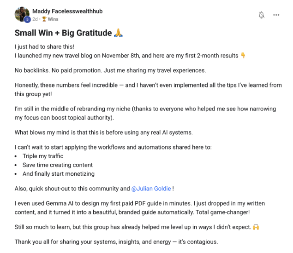293x253 pixels.
Task: Click the And finally start monetizing bullet
Action: coord(58,174)
